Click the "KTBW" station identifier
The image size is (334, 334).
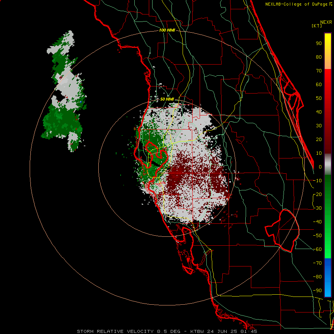(x=198, y=331)
